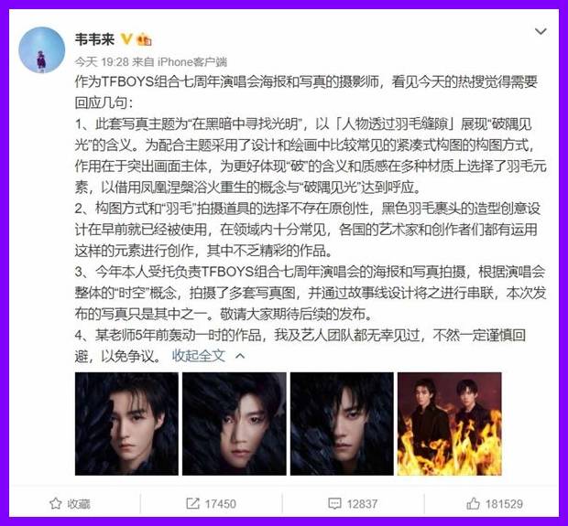This screenshot has height=526, width=568.
Task: Open fourth photo with flames
Action: coord(450,424)
